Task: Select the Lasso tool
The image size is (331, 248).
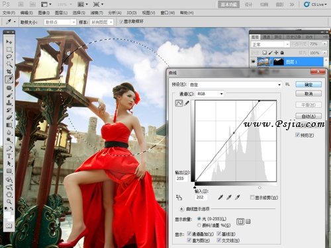Action: point(9,57)
